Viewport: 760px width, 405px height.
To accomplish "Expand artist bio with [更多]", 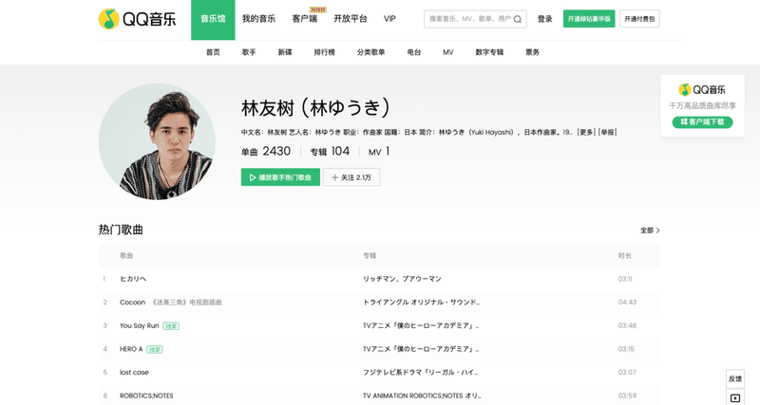I will [586, 132].
